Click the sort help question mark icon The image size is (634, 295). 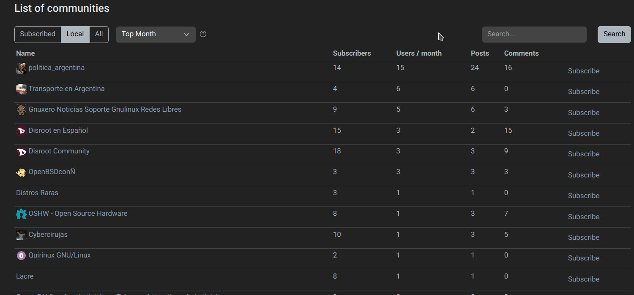coord(203,34)
